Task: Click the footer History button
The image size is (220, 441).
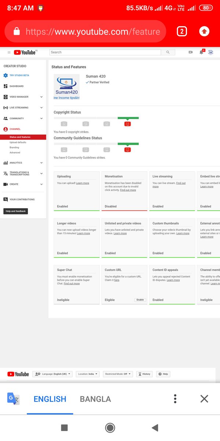Action: click(144, 374)
